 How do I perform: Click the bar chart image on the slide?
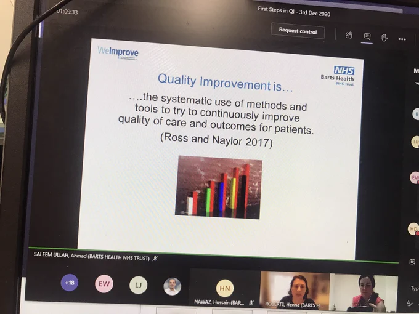(x=219, y=187)
